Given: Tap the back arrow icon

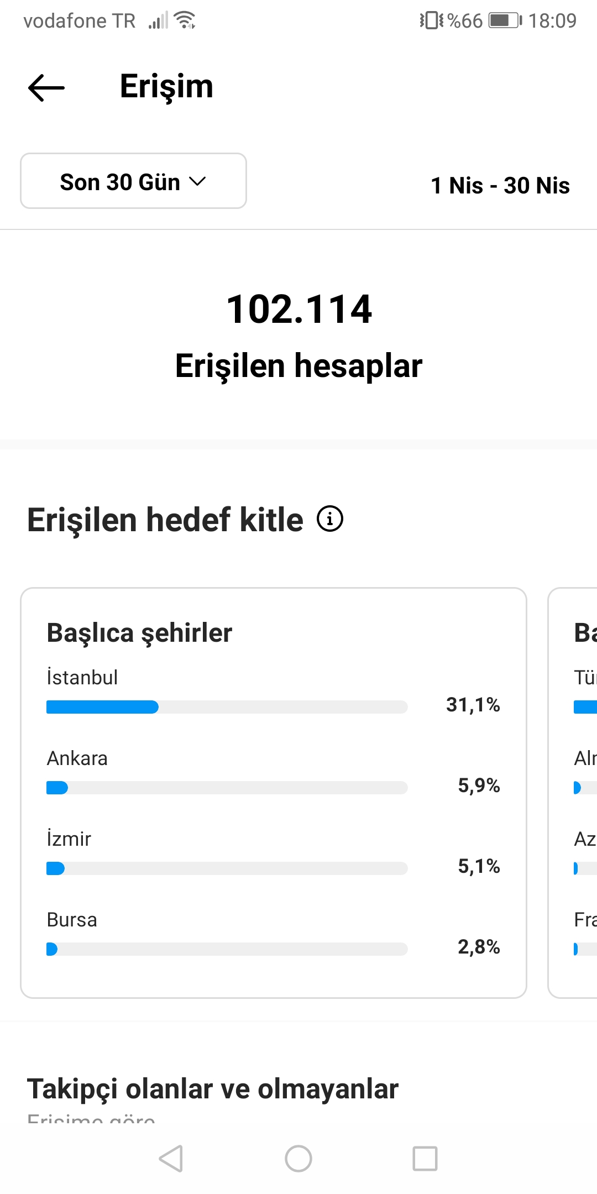Looking at the screenshot, I should tap(46, 87).
